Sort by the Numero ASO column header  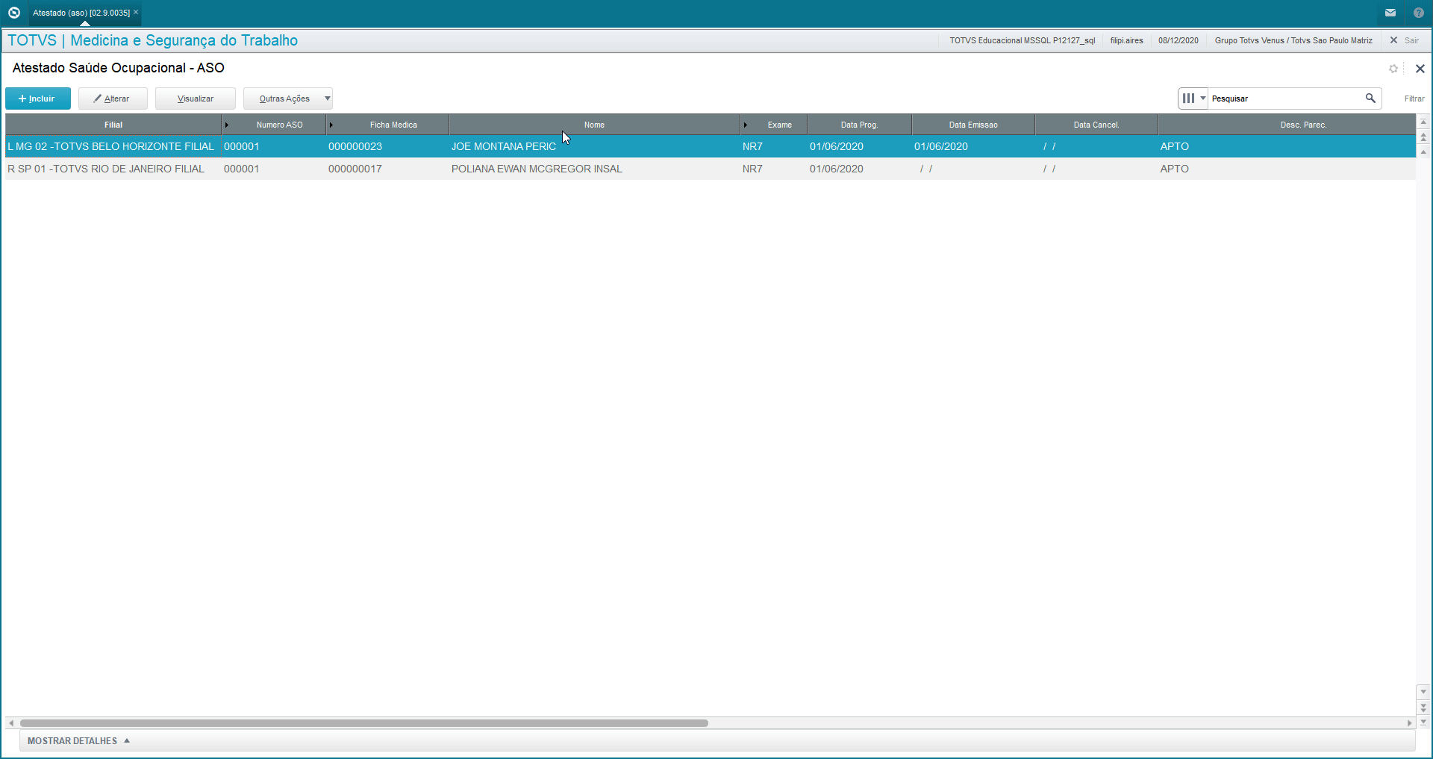tap(280, 125)
